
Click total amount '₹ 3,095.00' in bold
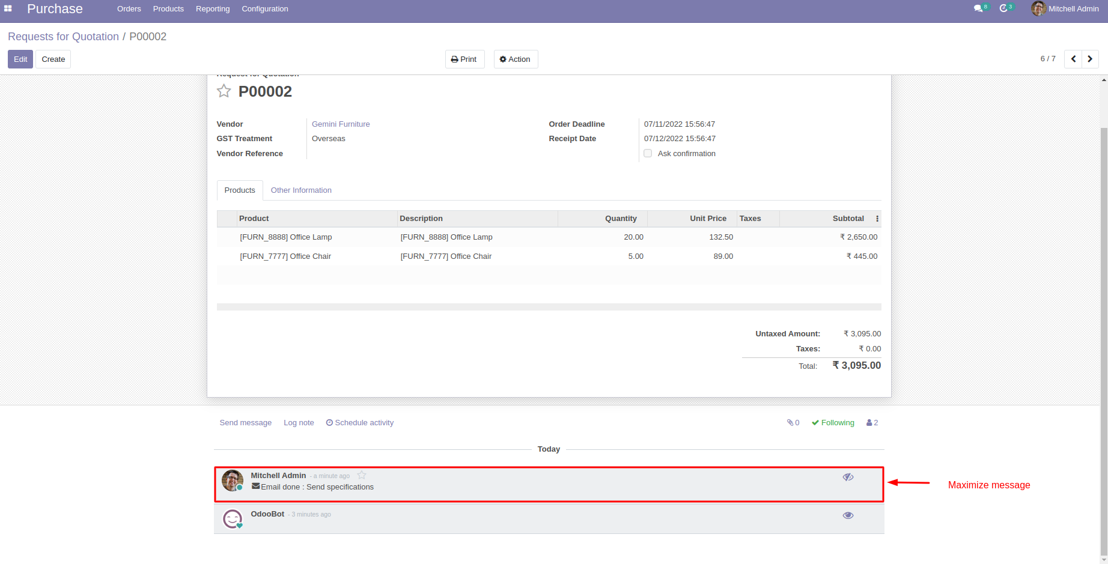click(856, 365)
